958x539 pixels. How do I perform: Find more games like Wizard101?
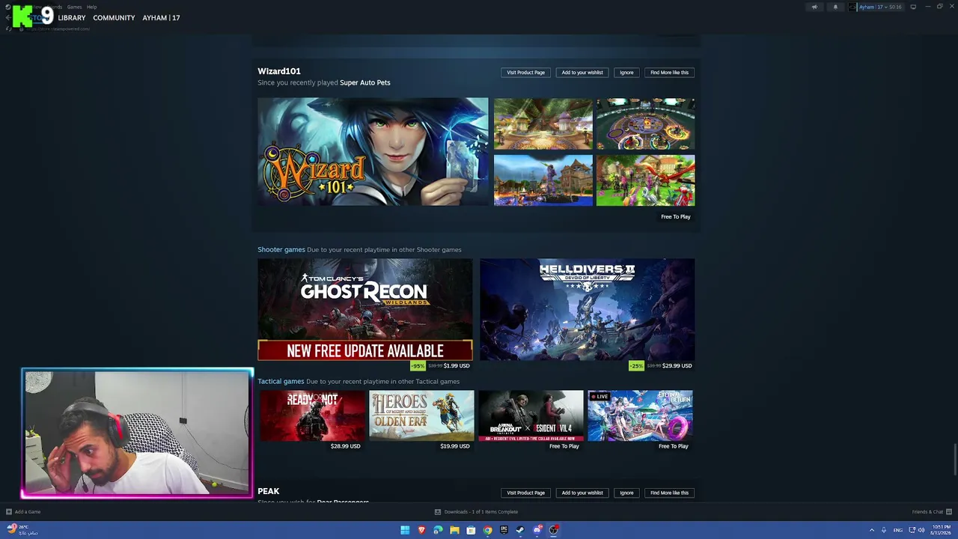[x=669, y=73]
